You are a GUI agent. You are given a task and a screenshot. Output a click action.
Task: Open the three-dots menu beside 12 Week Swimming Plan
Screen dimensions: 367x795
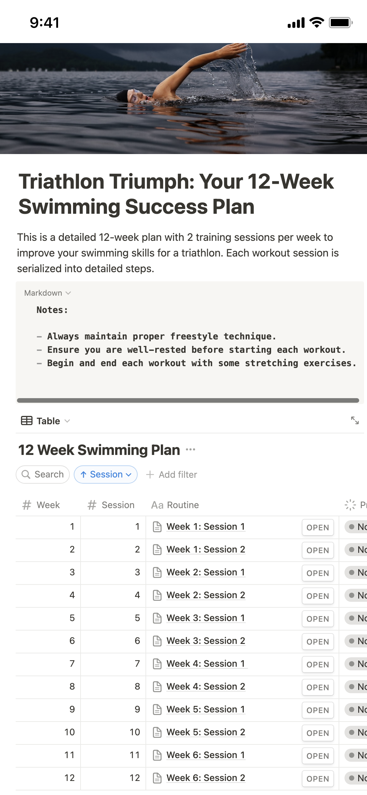191,450
